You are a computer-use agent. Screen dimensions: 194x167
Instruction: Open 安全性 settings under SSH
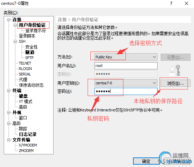click(x=31, y=47)
